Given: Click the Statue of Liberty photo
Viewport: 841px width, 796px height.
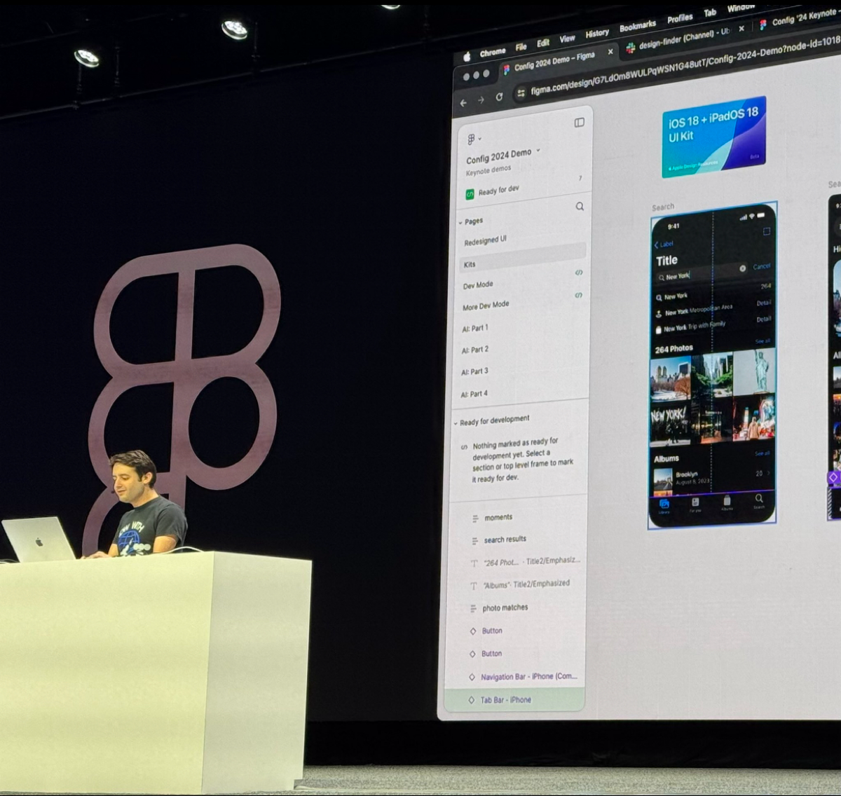Looking at the screenshot, I should 754,371.
